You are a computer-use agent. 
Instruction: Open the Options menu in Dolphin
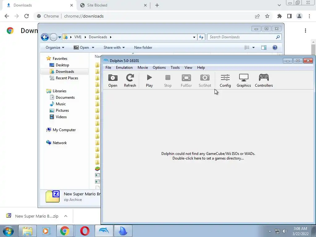159,68
